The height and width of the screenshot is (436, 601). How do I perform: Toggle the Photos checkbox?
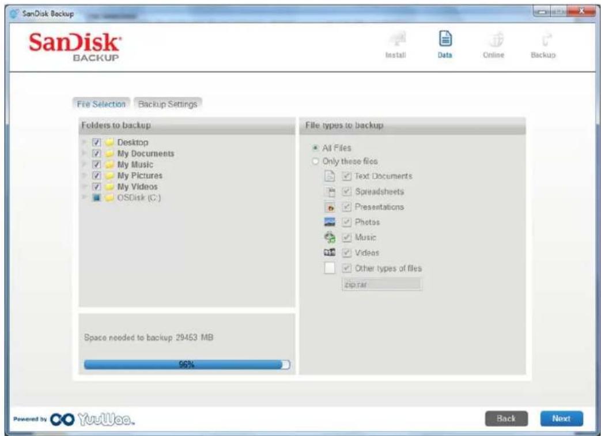pyautogui.click(x=346, y=222)
